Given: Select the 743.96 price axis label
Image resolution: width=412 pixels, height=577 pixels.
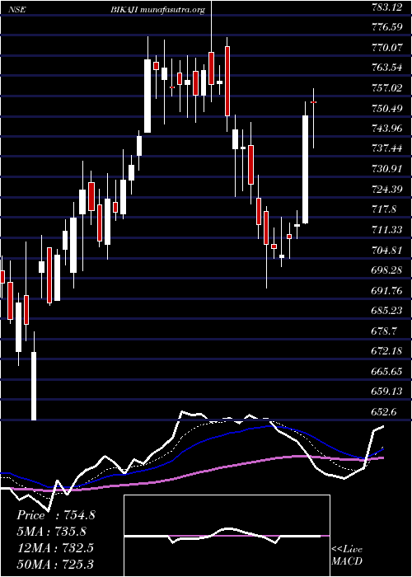Looking at the screenshot, I should (386, 129).
